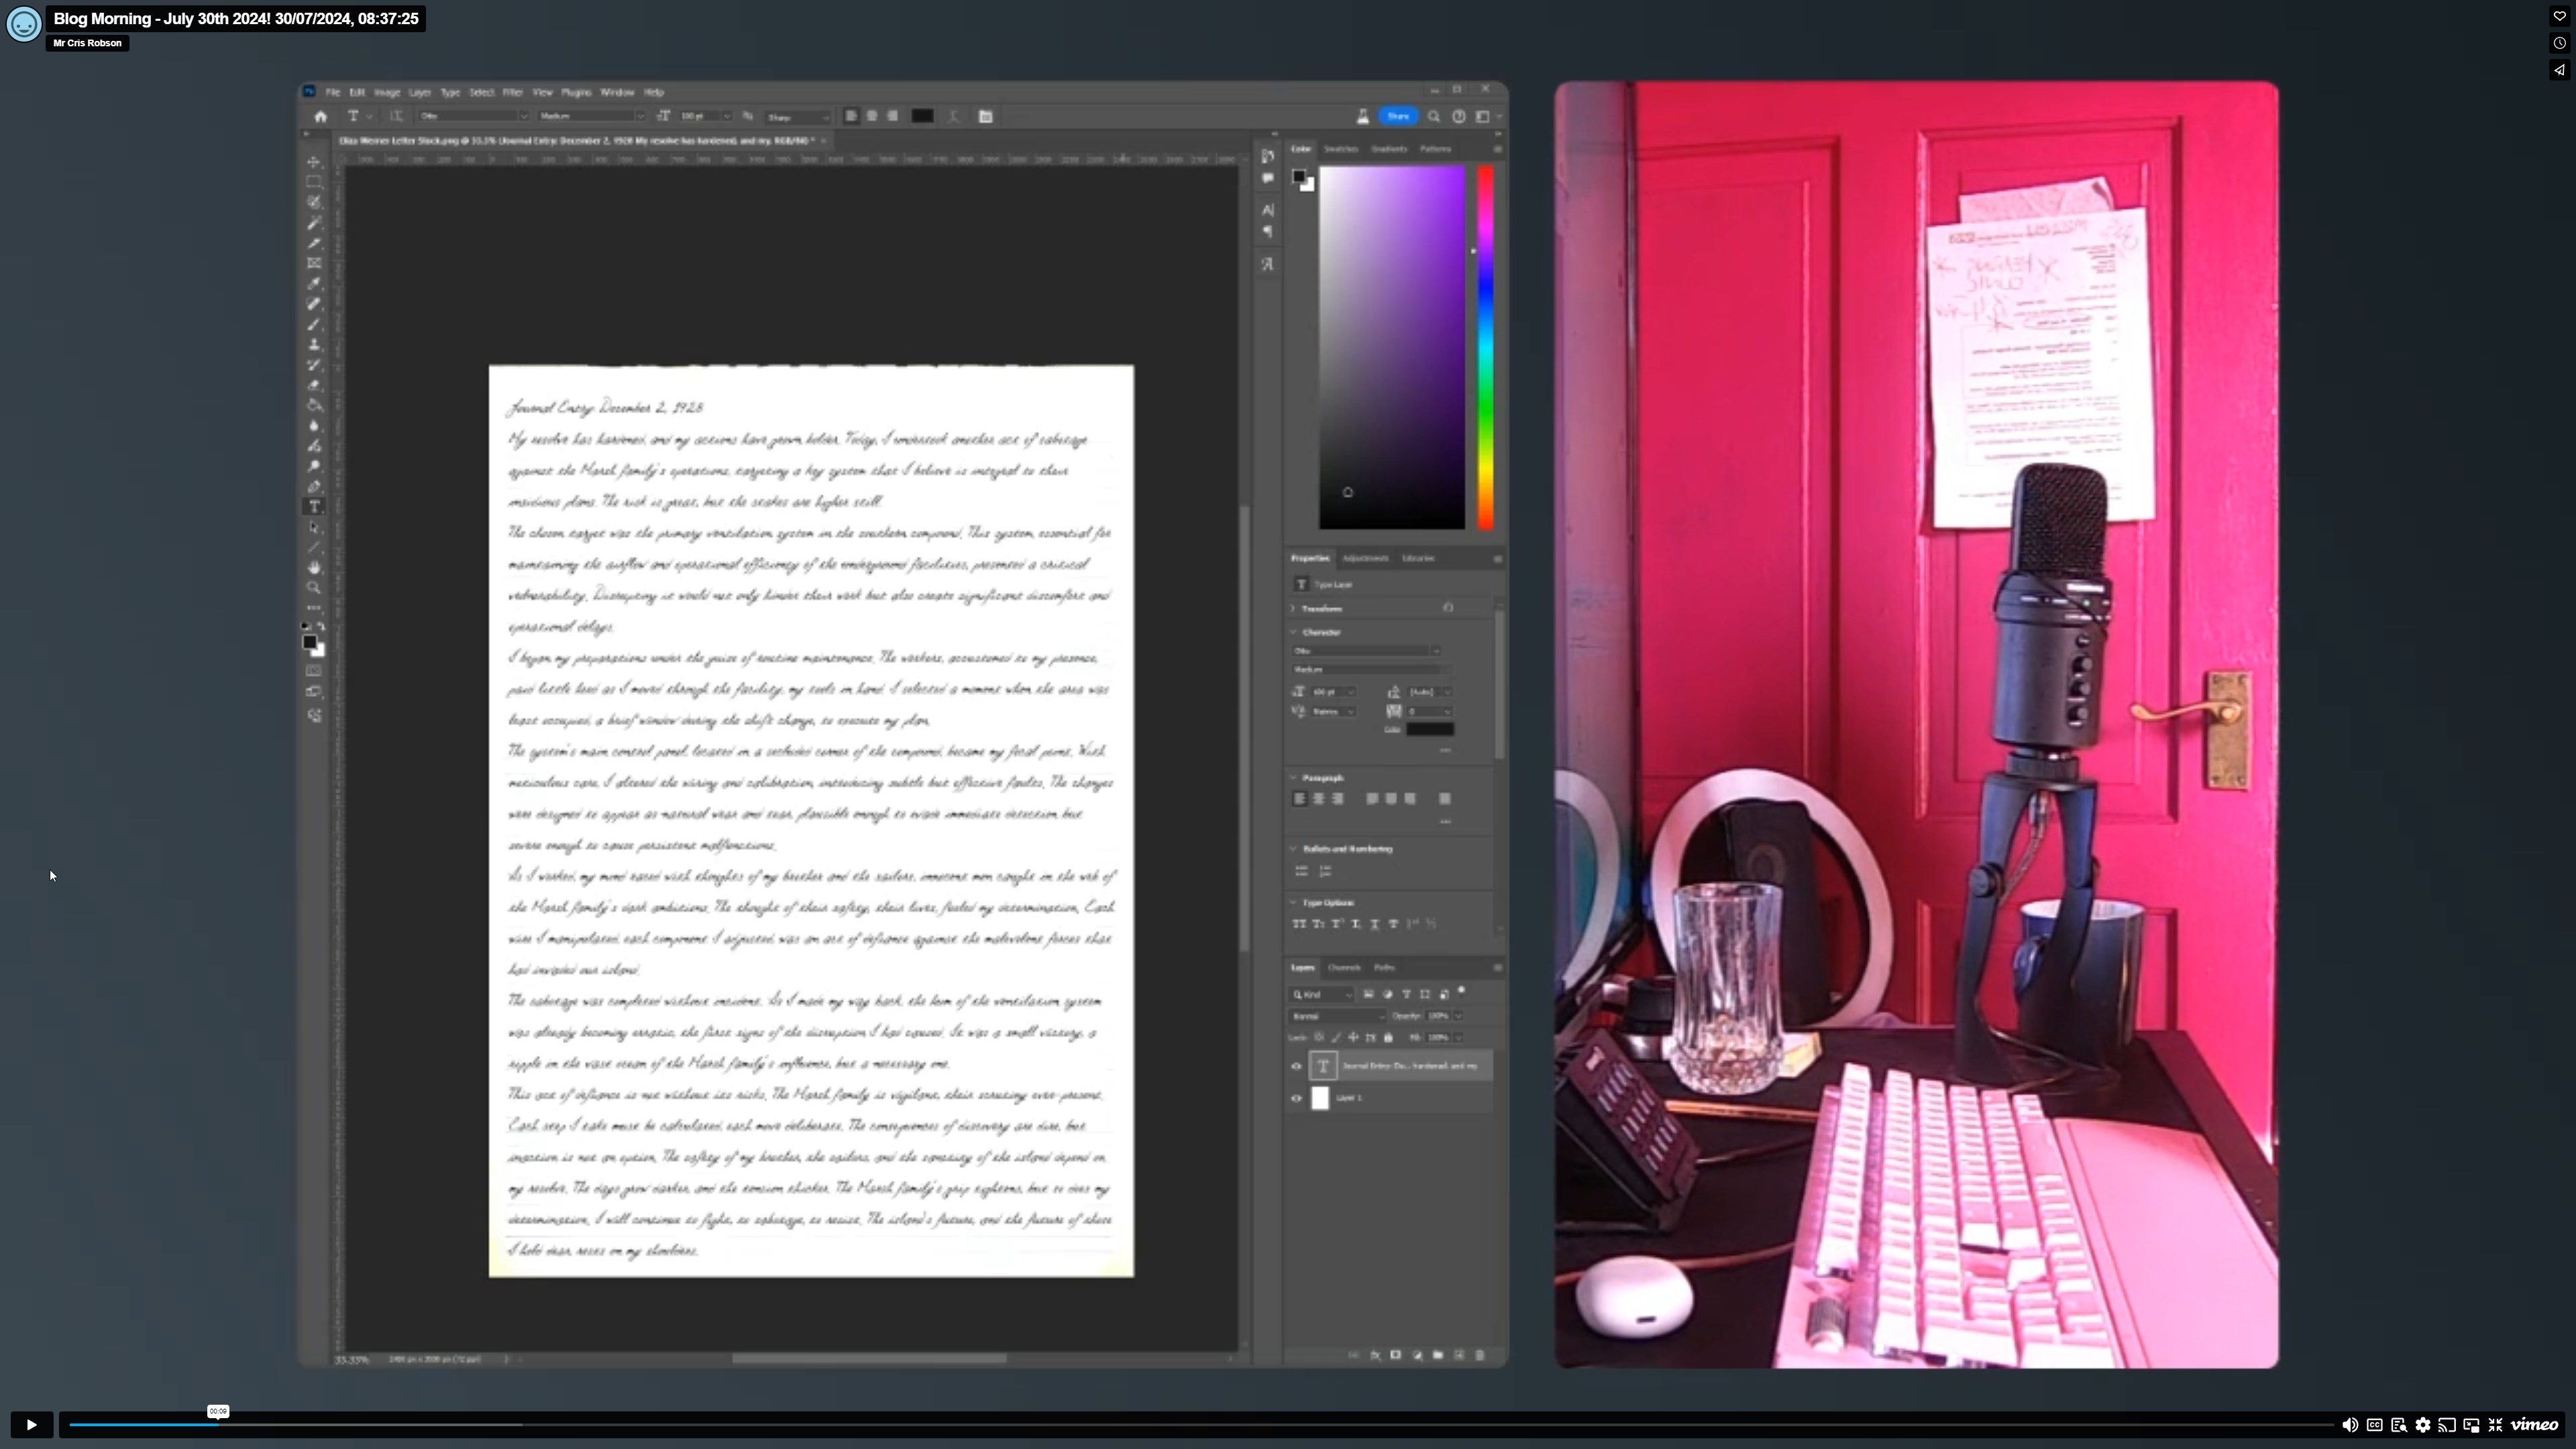Click the warp text icon
The width and height of the screenshot is (2576, 1449).
coord(953,116)
